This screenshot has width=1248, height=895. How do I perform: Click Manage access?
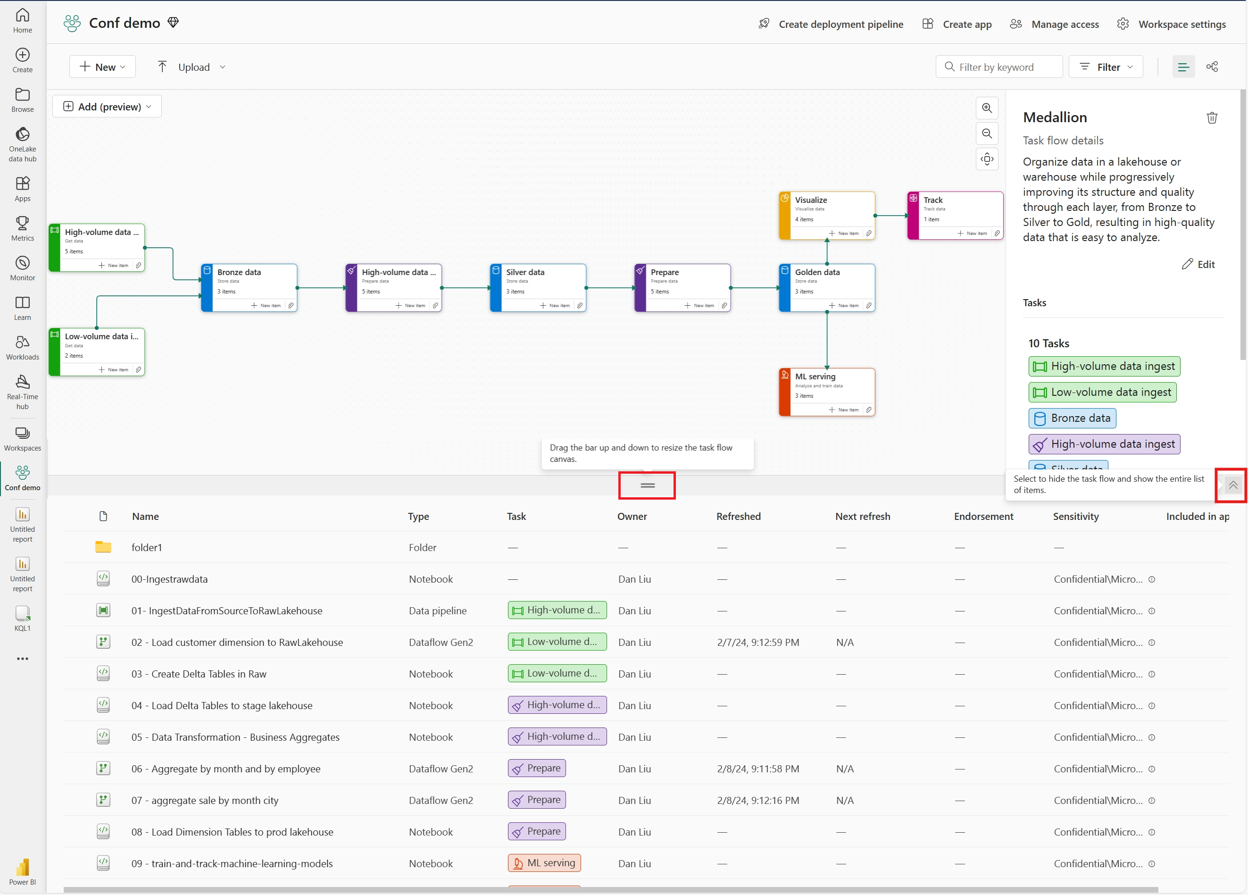1054,24
